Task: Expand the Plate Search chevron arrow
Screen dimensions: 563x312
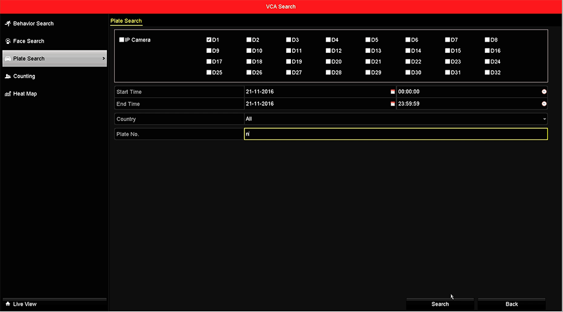Action: pos(104,58)
